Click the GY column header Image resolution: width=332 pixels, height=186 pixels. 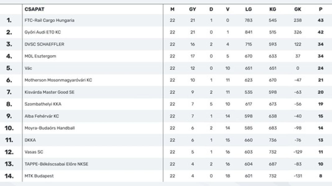pos(193,9)
